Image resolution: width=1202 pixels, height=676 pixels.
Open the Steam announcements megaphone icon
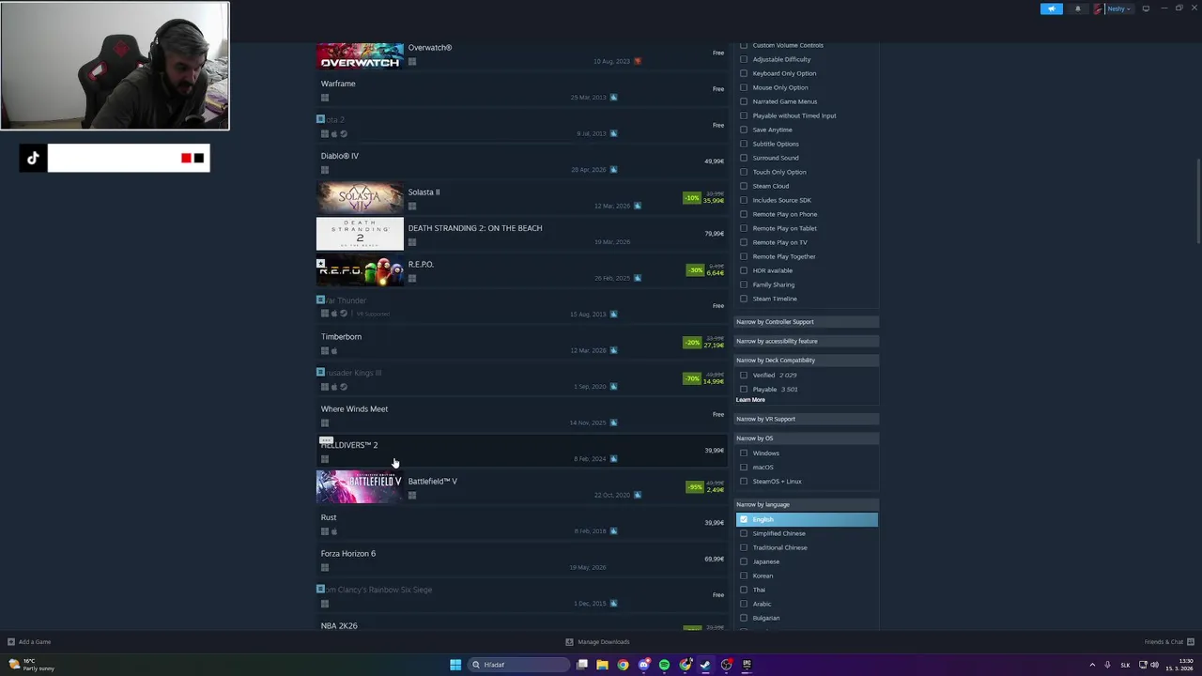point(1052,8)
